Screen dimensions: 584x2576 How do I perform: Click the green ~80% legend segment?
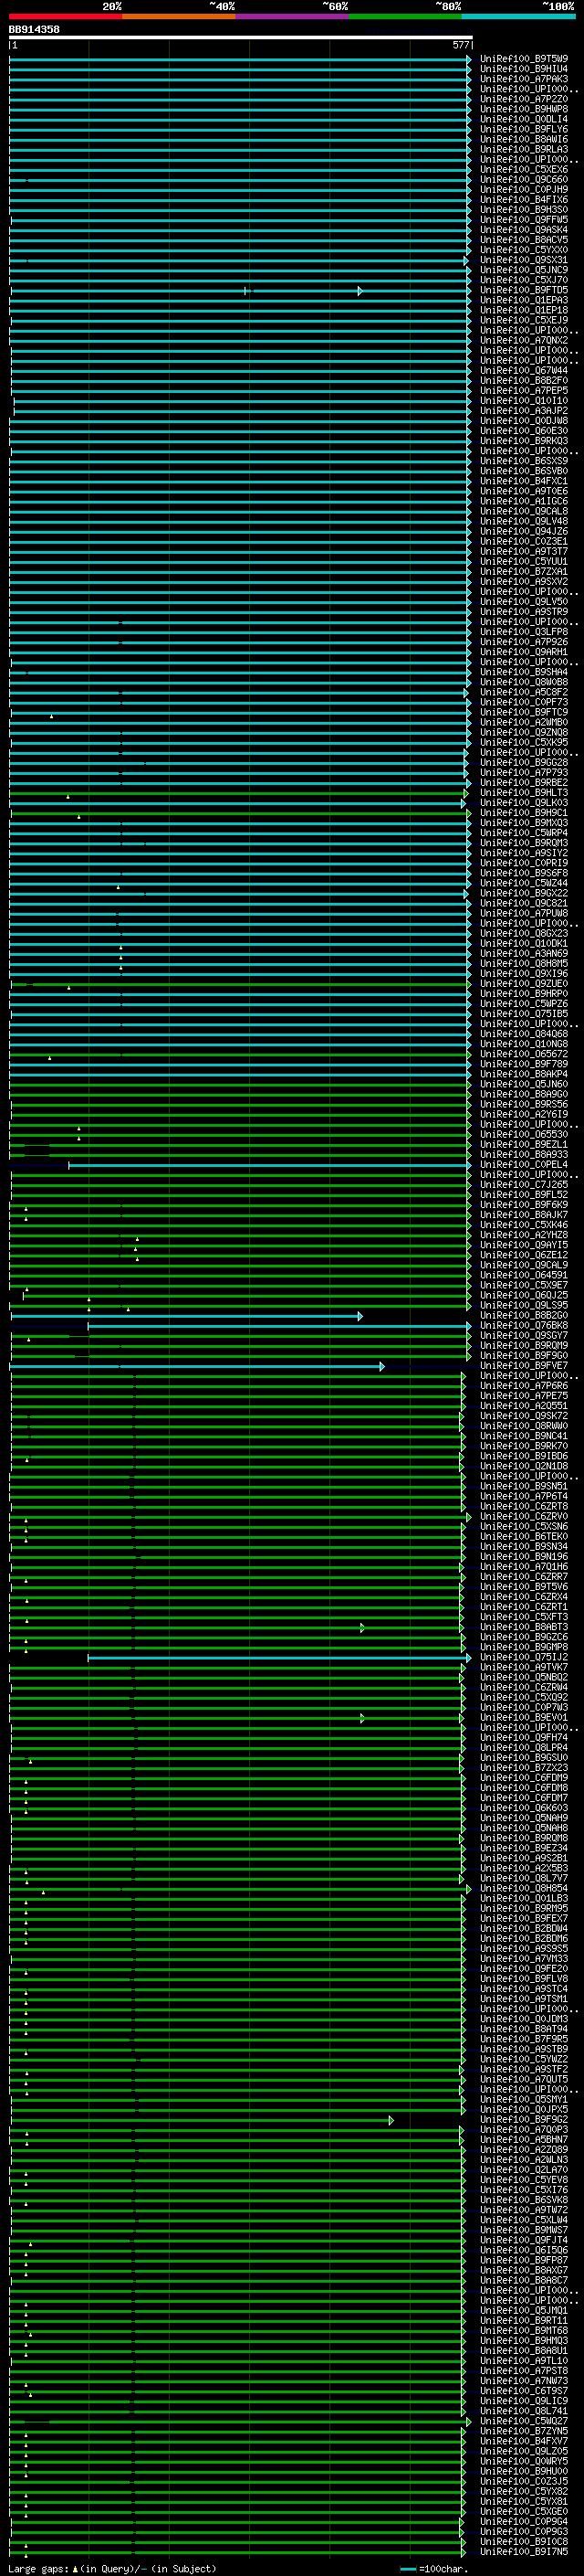pos(404,16)
